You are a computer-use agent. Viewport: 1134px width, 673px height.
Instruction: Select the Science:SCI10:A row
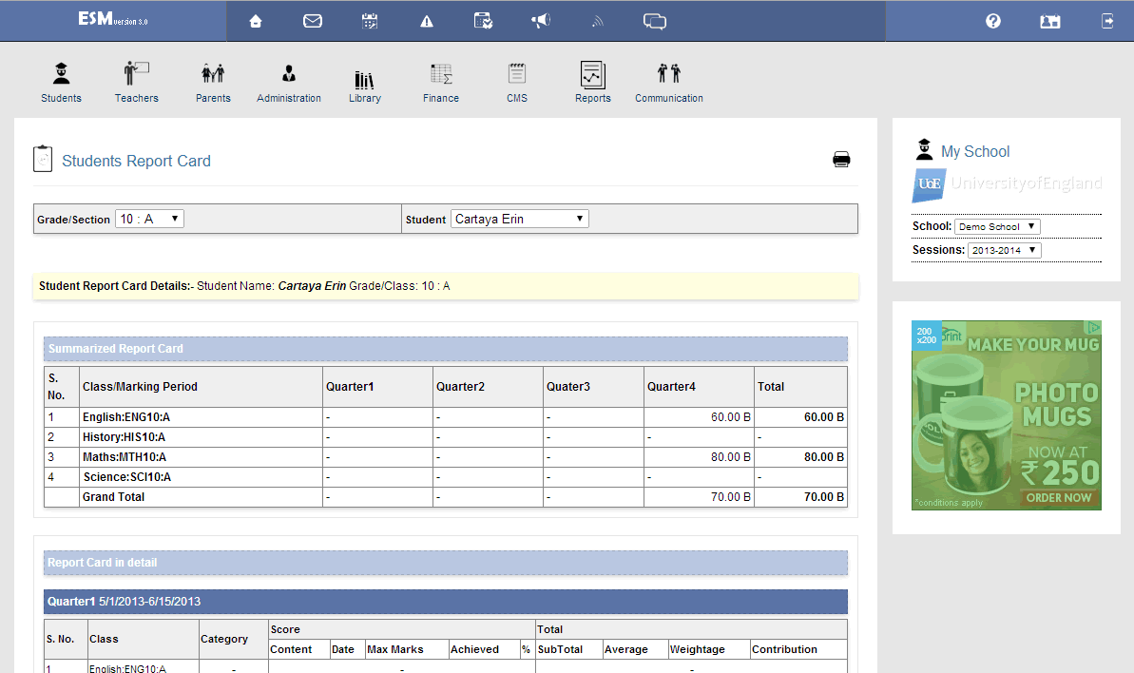(446, 477)
